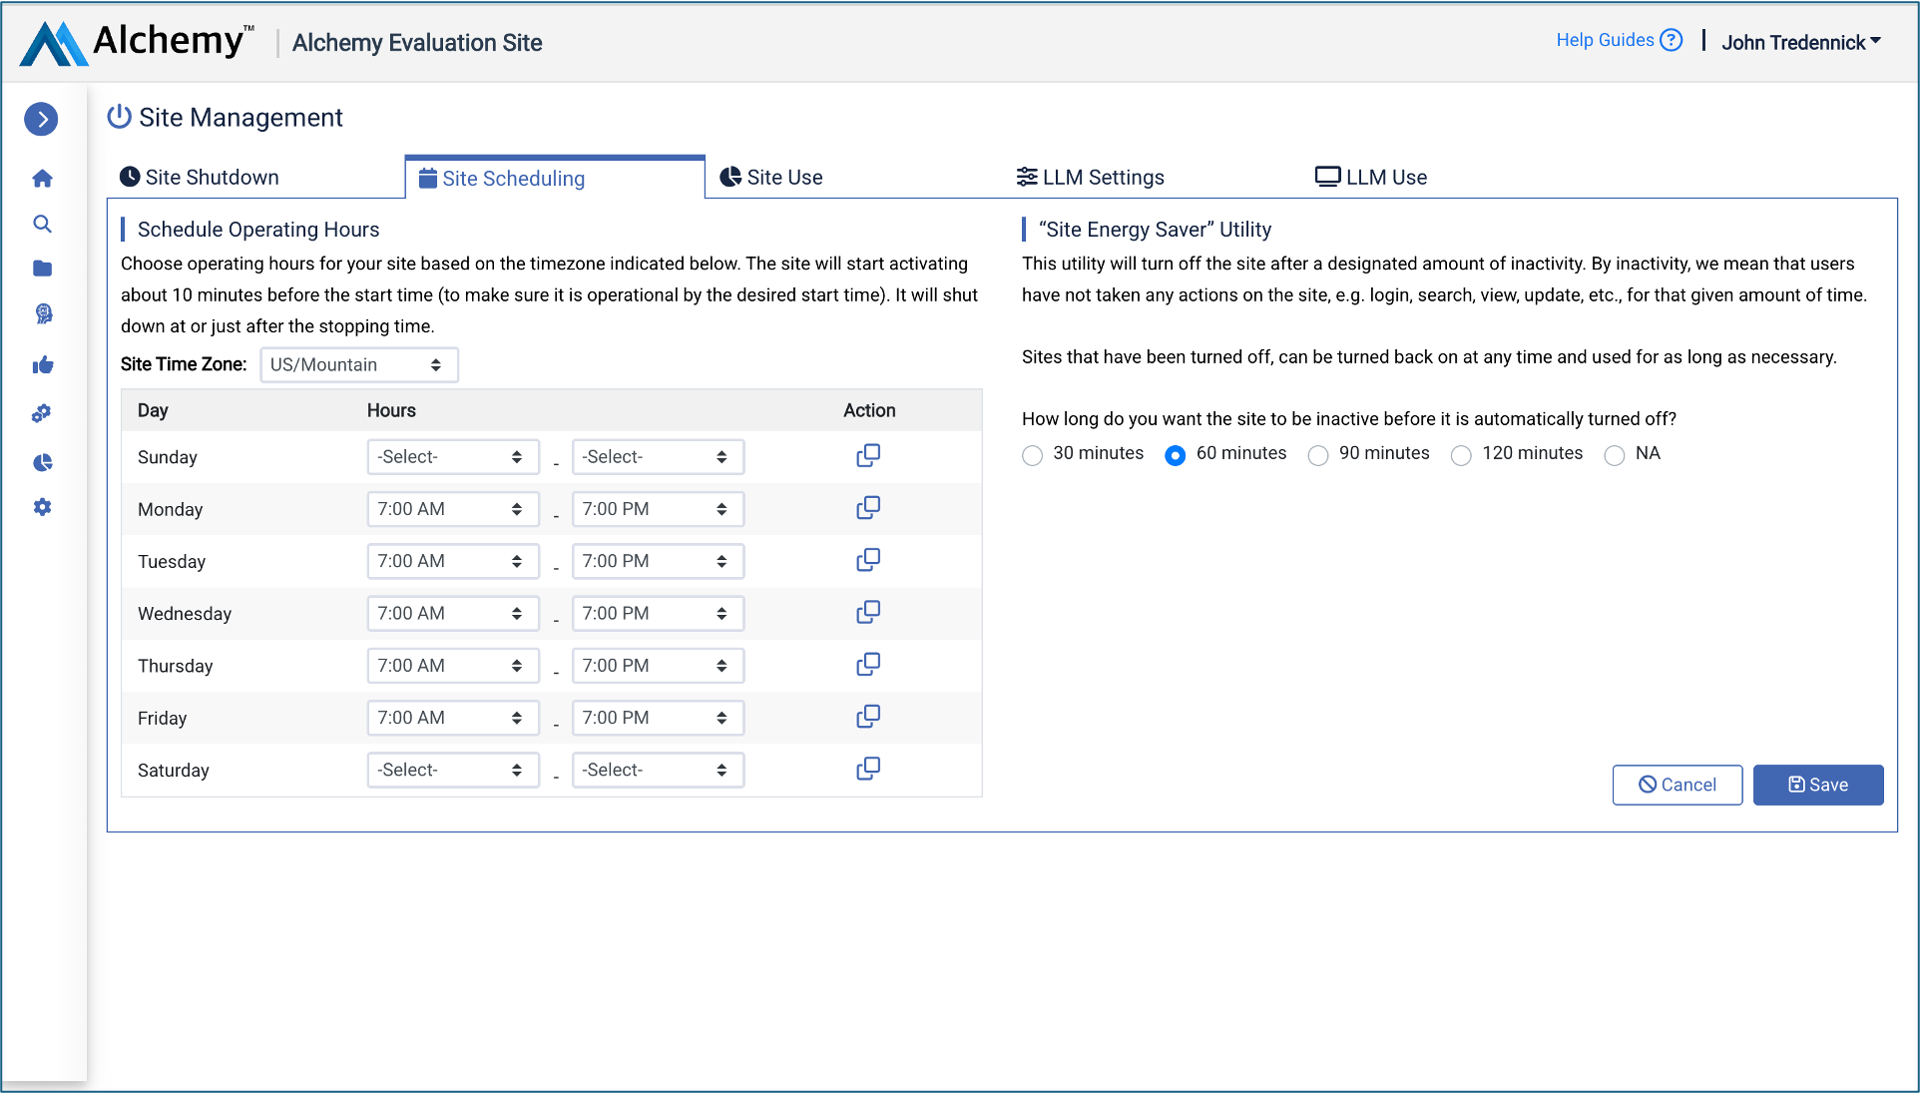Click the thumbs-up icon in sidebar

tap(42, 365)
